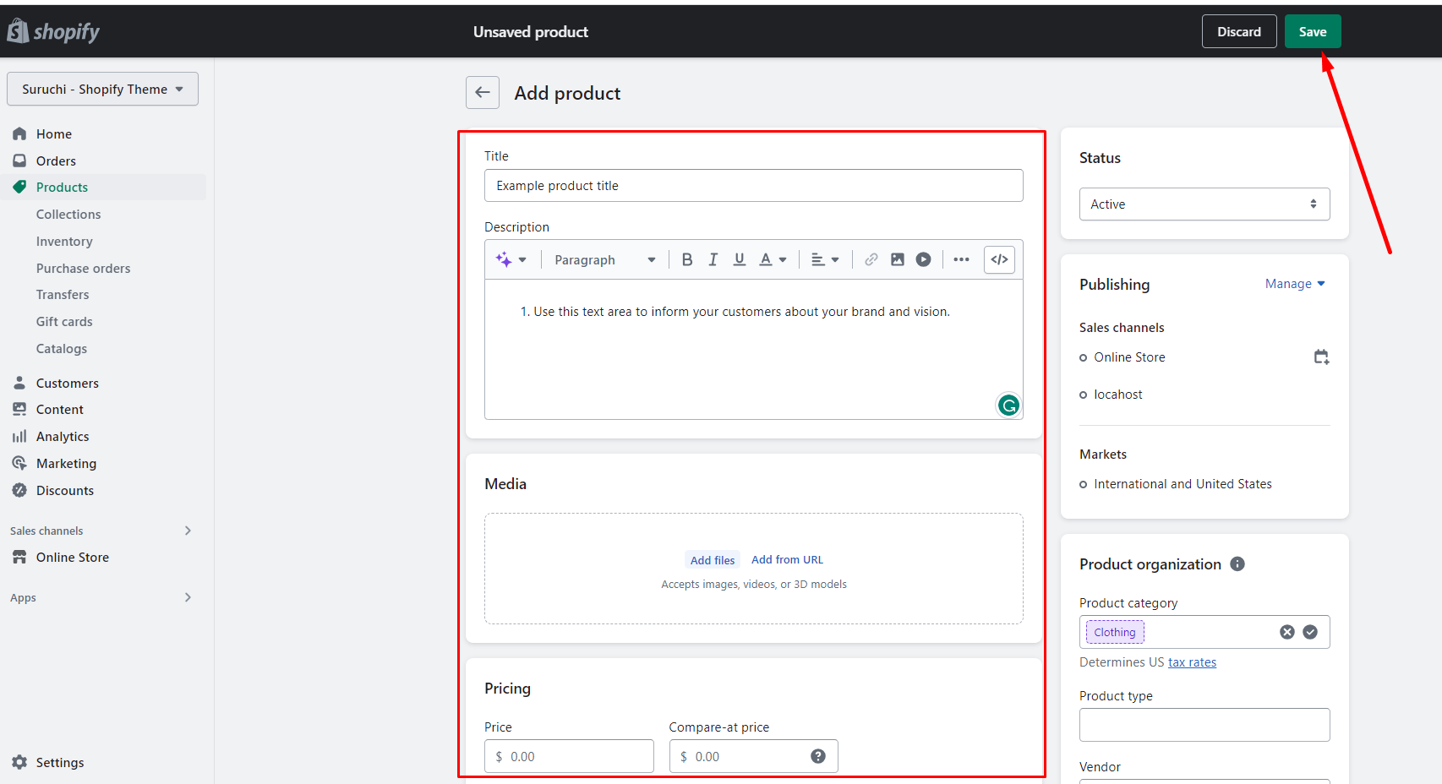The width and height of the screenshot is (1442, 784).
Task: Go to Orders in sidebar
Action: pyautogui.click(x=56, y=161)
